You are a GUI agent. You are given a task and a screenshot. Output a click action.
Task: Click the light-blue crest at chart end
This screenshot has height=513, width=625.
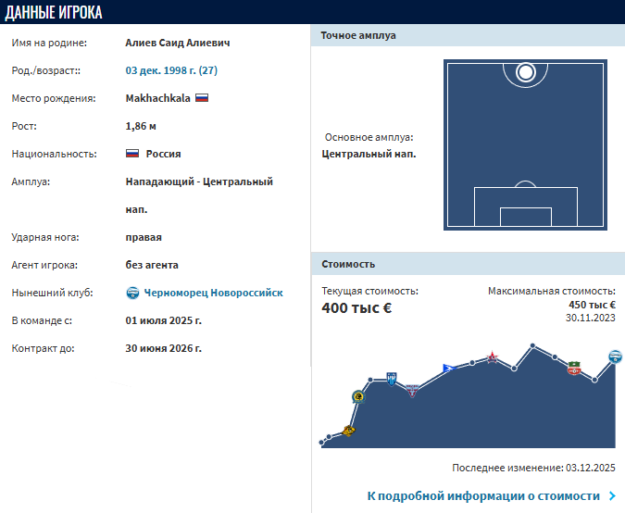click(615, 357)
